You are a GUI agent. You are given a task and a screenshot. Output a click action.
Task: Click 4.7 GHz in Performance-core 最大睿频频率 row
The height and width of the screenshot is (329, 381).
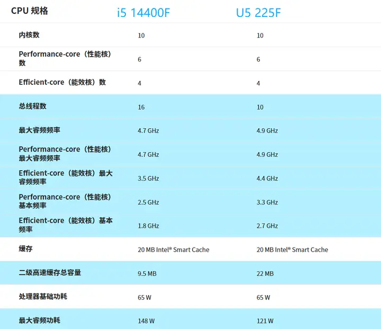coord(148,155)
